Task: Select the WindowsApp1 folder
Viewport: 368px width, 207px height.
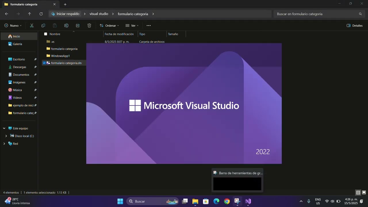Action: (60, 56)
